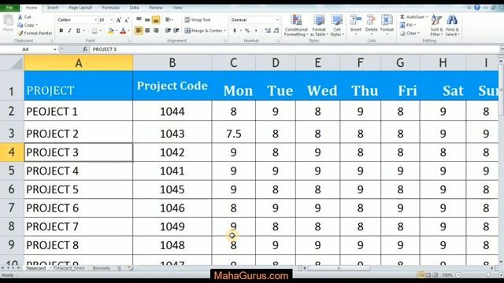Screen dimensions: 504x283
Task: Click the Page Layout view status icon
Action: pyautogui.click(x=428, y=275)
